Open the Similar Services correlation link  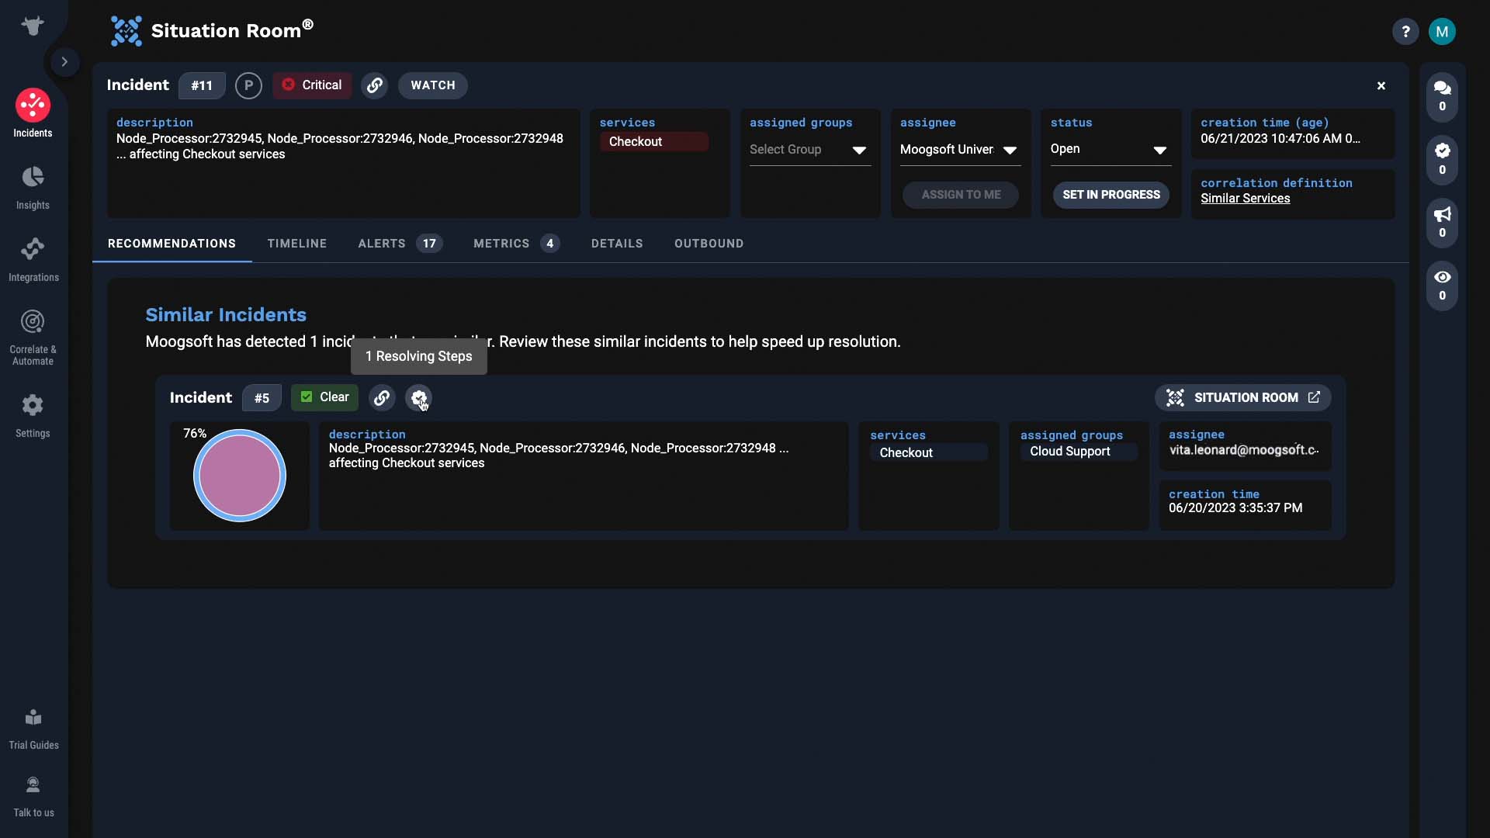tap(1246, 199)
